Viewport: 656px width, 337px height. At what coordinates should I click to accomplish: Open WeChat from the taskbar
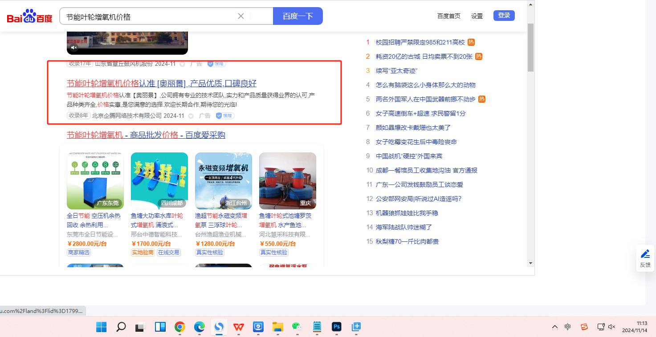click(297, 327)
